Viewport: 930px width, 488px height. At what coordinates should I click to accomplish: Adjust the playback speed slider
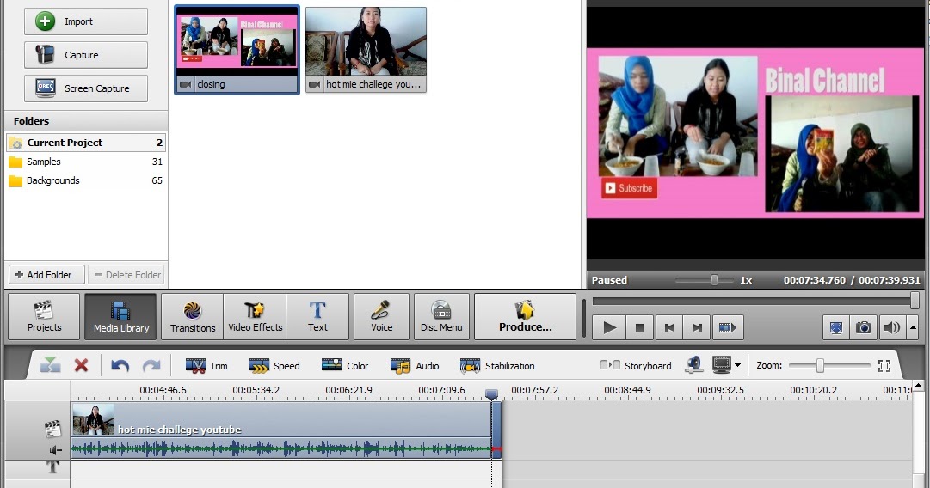point(714,280)
